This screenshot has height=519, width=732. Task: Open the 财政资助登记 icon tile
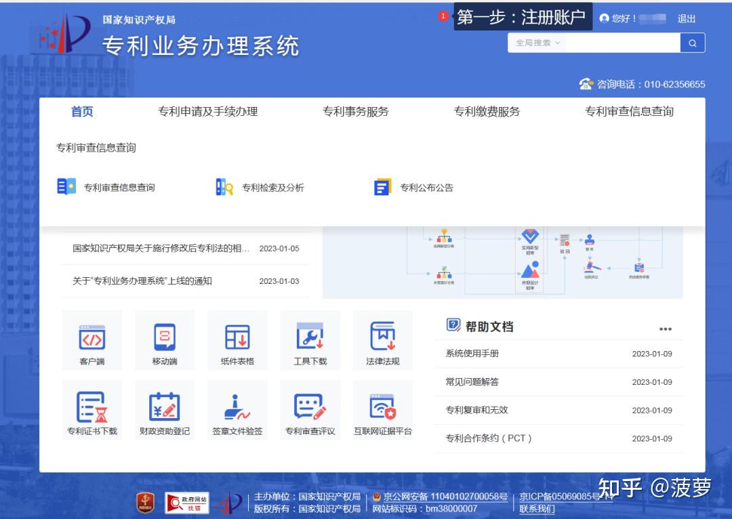[x=165, y=410]
